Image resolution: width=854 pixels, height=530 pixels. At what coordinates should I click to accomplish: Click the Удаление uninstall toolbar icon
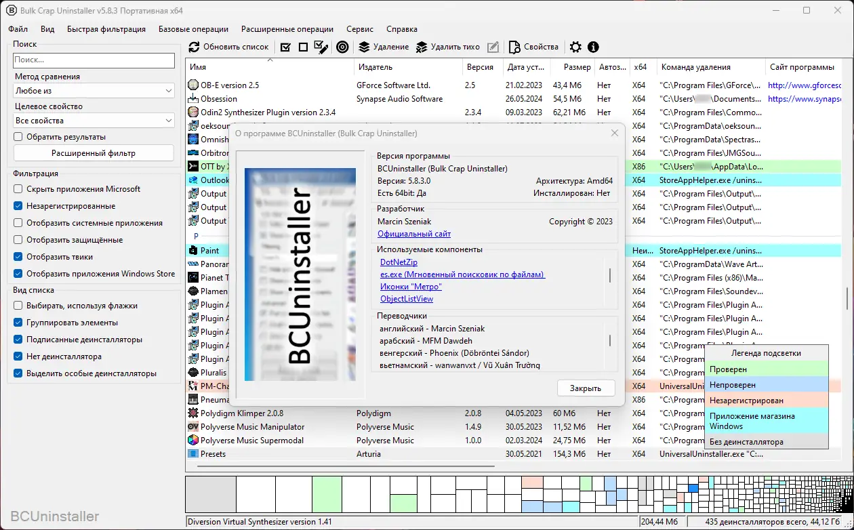364,47
